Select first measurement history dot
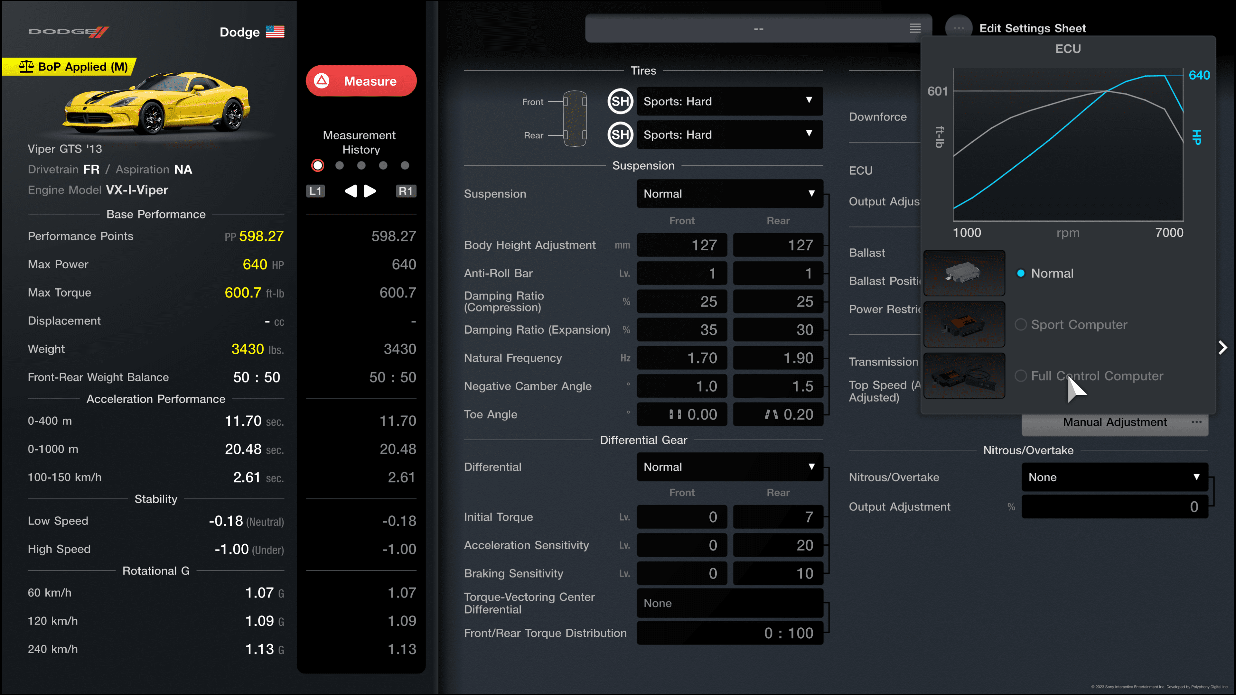 (x=318, y=165)
